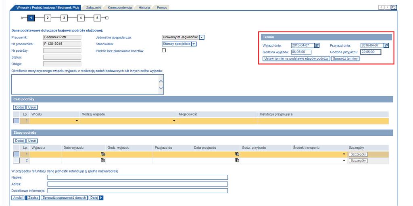This screenshot has width=413, height=206.
Task: Click Usuń in Etapy podróży section
Action: 32,141
